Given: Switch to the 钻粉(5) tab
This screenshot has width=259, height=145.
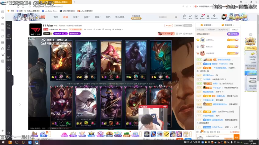Looking at the screenshot, I should click(x=235, y=29).
